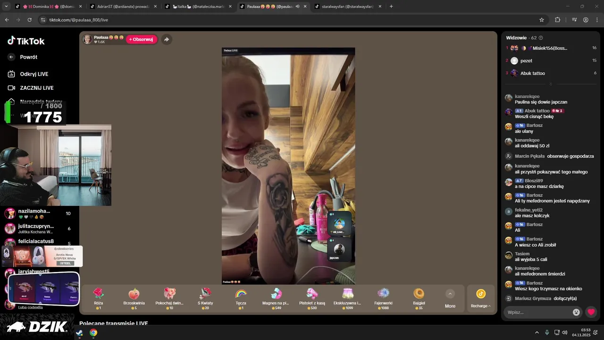Send the Pistolet z kasą gift
604x340 pixels.
312,298
